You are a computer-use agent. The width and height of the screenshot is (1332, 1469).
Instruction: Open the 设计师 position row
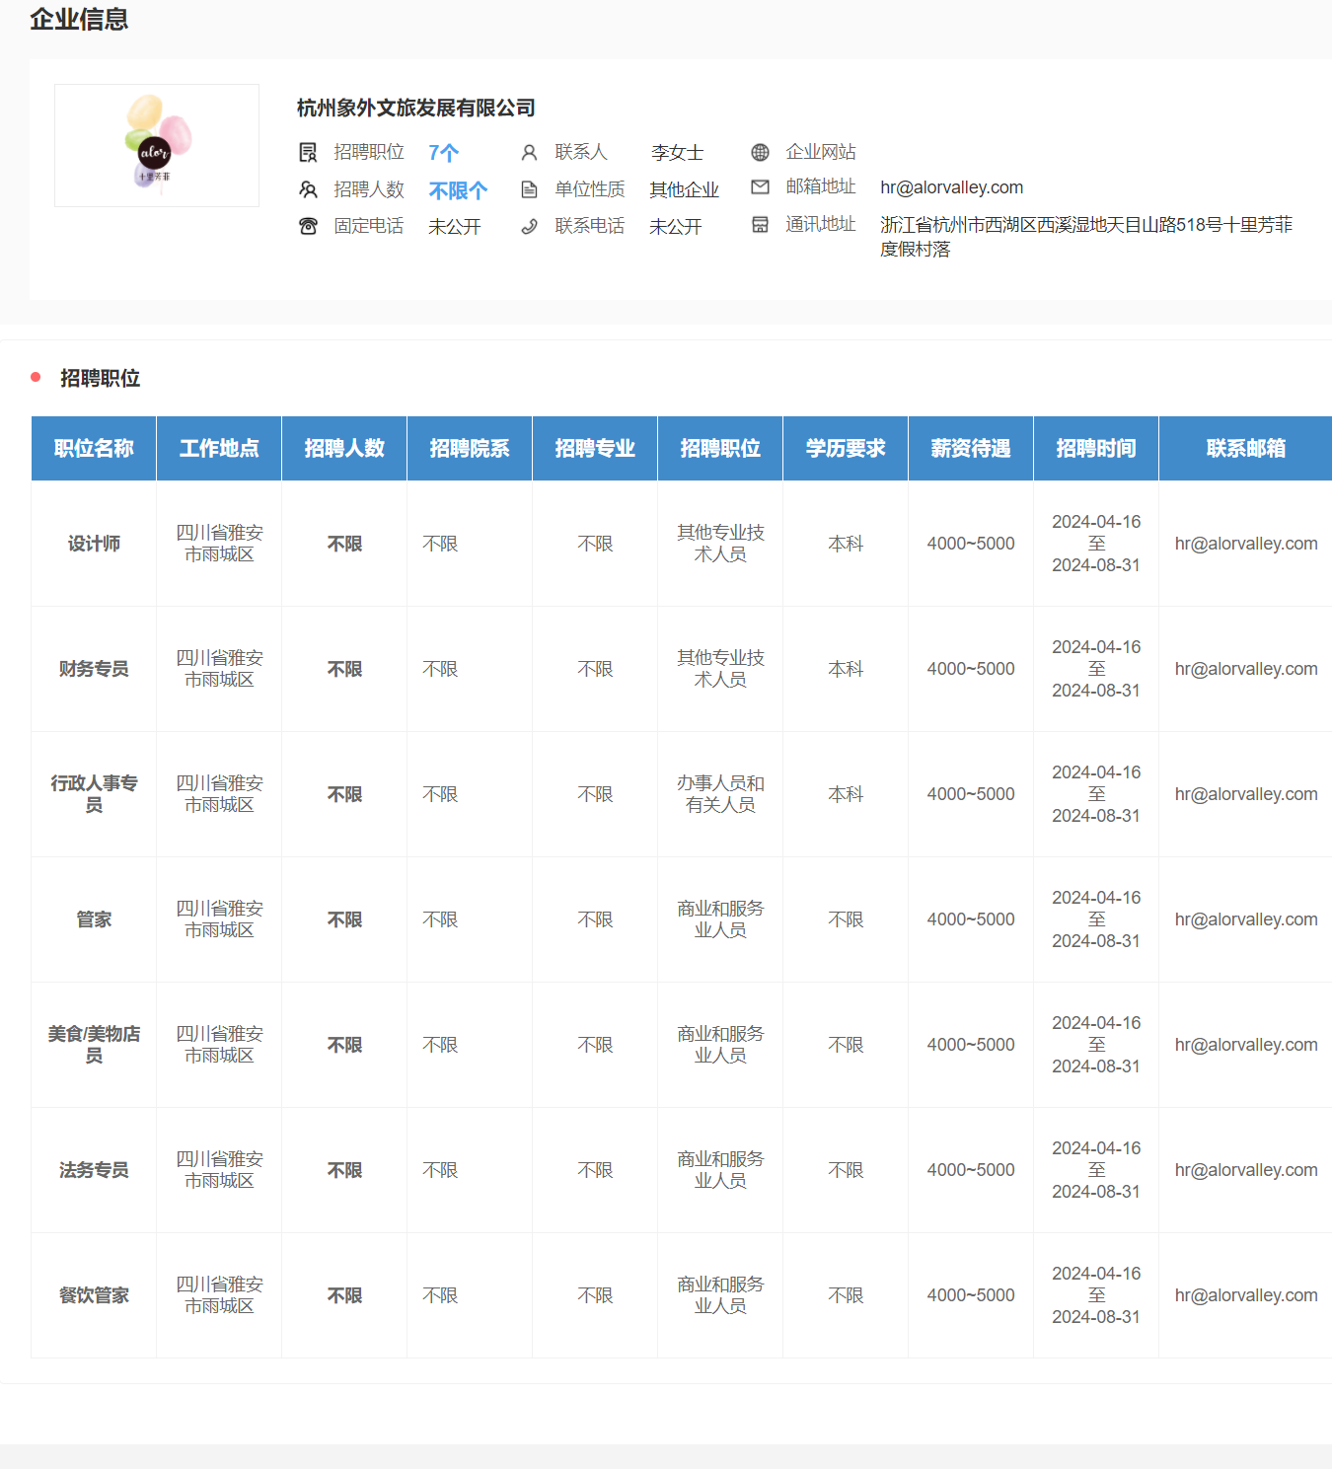94,544
